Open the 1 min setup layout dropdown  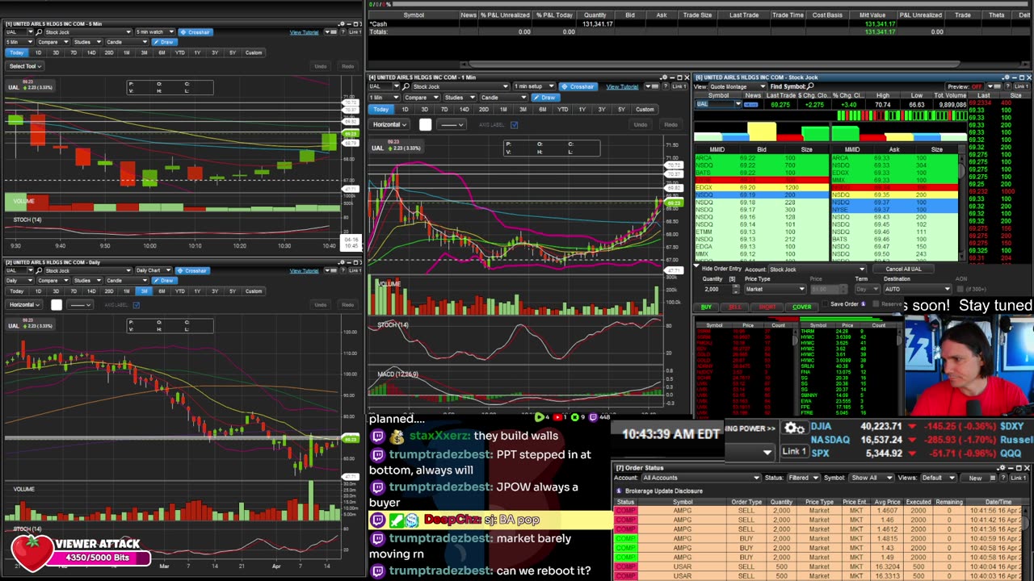pyautogui.click(x=535, y=86)
